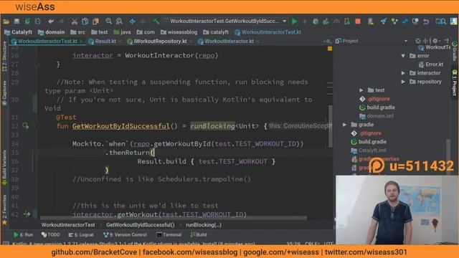
Task: Toggle the Favorites tool window
Action: (4, 210)
